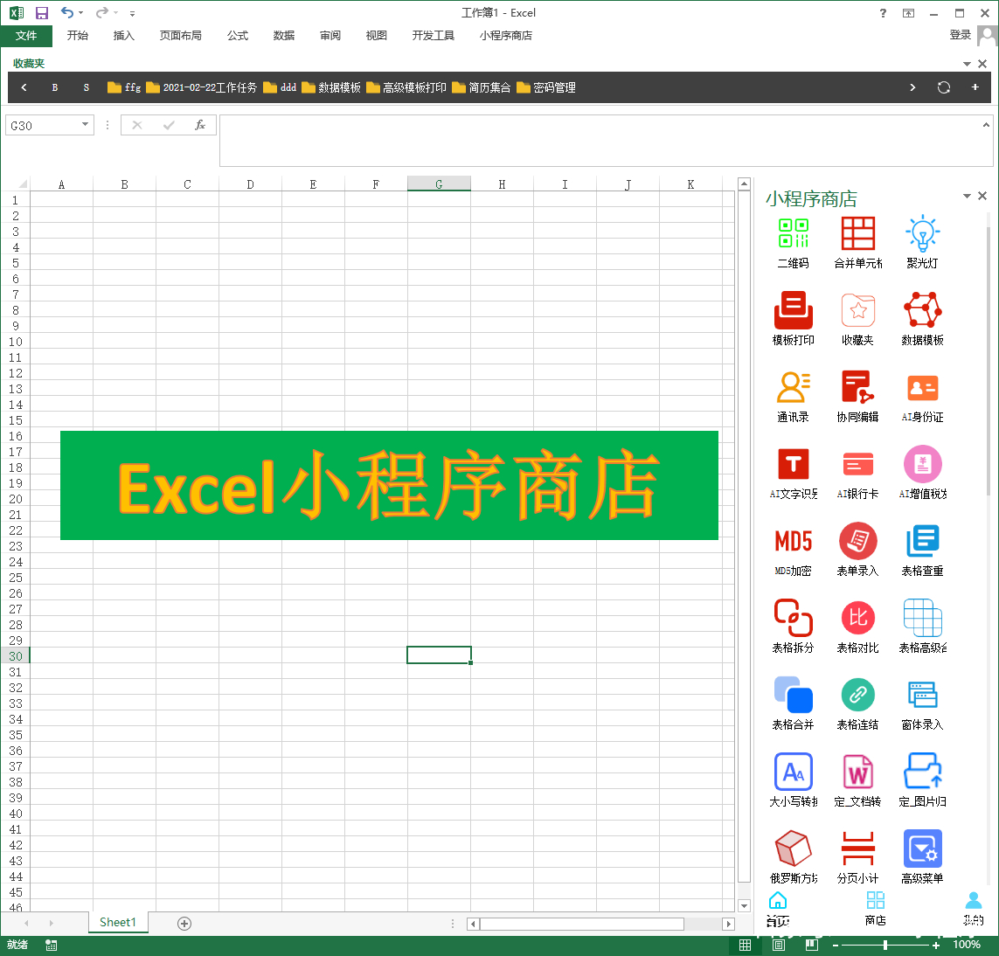Expand the formula bar

[x=986, y=126]
